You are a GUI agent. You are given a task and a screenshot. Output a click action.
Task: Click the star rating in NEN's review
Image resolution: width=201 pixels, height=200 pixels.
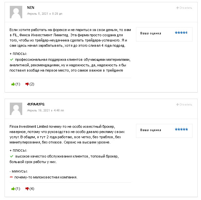[x=181, y=33]
